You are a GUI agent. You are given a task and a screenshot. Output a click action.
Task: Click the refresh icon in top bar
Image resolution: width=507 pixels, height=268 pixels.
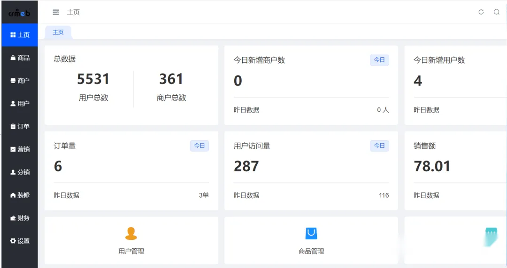tap(481, 12)
